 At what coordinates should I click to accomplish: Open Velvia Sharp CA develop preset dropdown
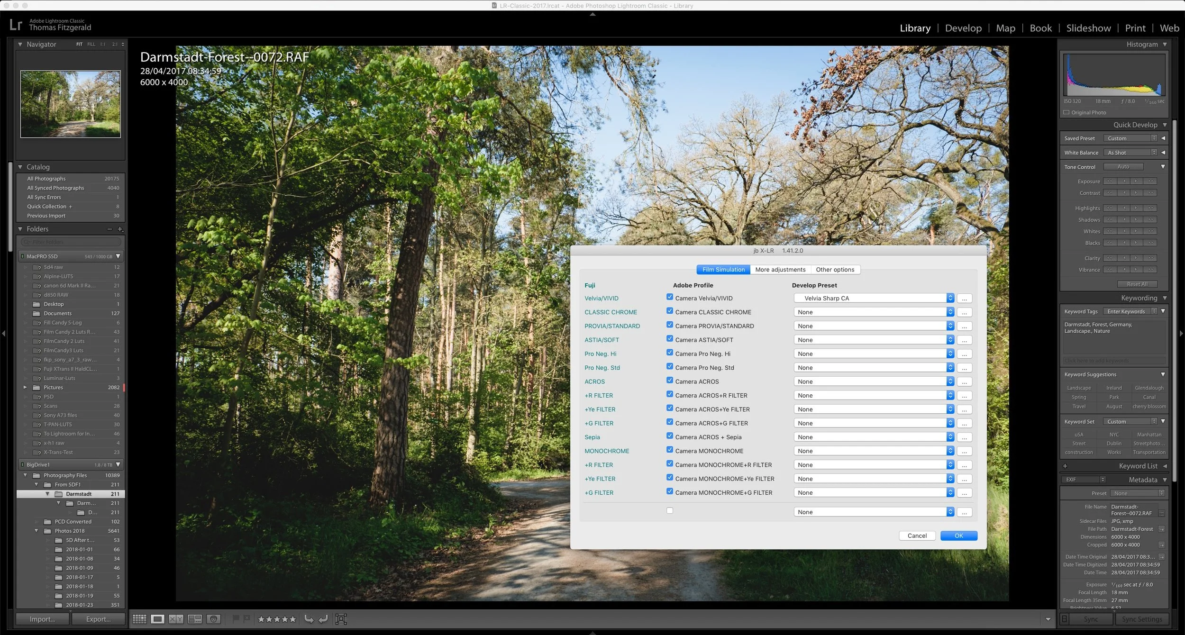click(874, 298)
